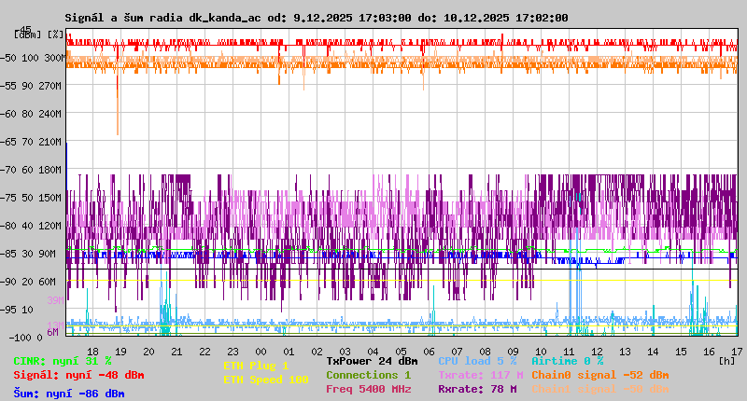The image size is (747, 401).
Task: Select the TxPower 24 dBm label
Action: pos(372,361)
